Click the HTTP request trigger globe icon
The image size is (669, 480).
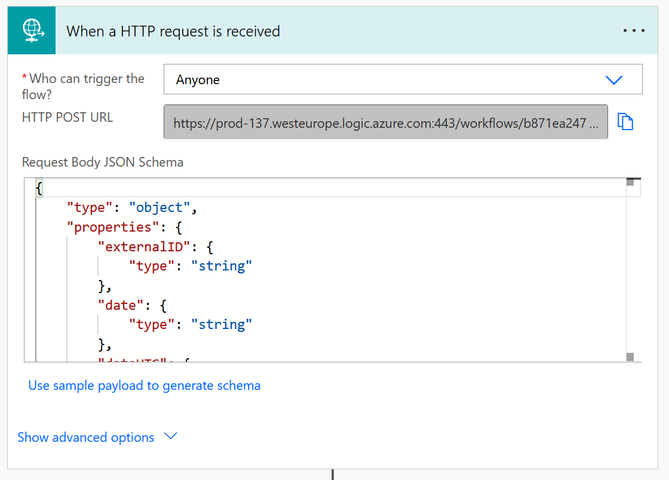(32, 30)
